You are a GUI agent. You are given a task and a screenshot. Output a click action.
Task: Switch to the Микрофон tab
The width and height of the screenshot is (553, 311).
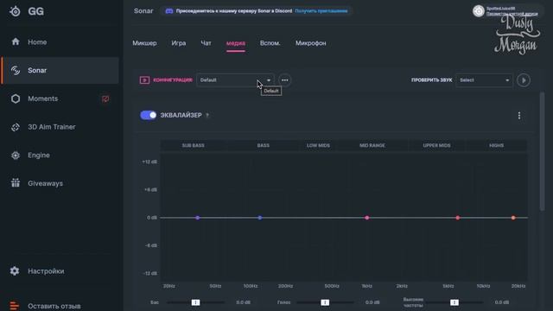coord(311,43)
